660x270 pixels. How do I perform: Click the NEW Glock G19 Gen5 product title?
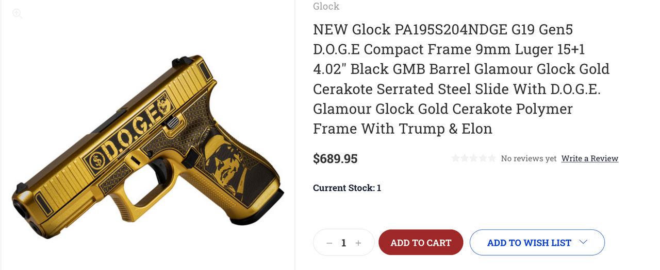click(461, 79)
